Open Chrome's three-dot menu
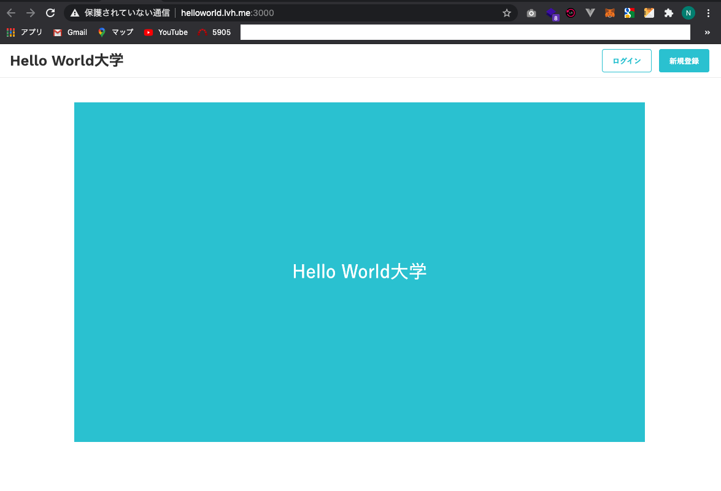Screen dimensions: 721x491 coord(709,12)
